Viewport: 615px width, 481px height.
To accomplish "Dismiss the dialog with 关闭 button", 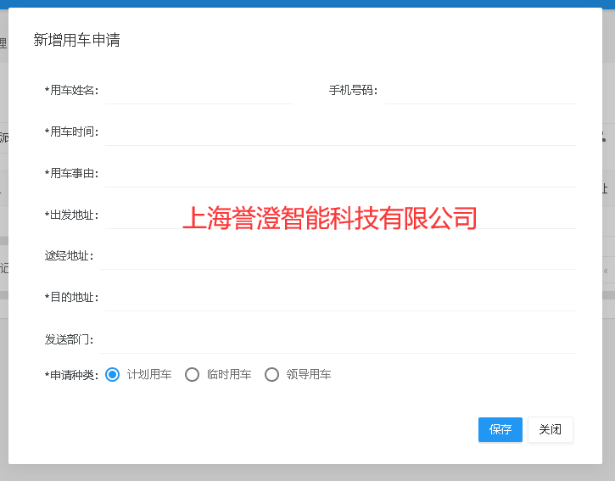I will click(x=550, y=430).
